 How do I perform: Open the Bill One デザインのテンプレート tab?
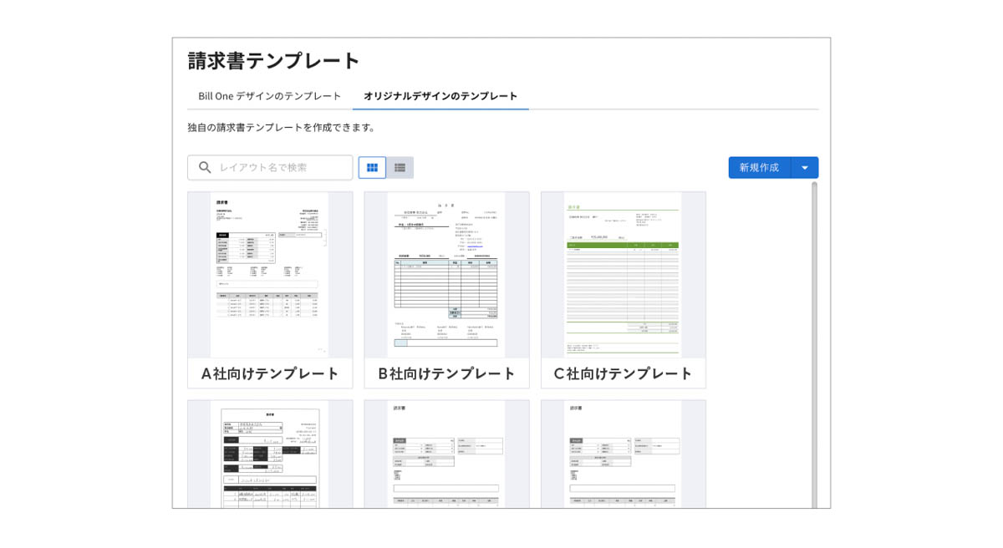pos(269,96)
